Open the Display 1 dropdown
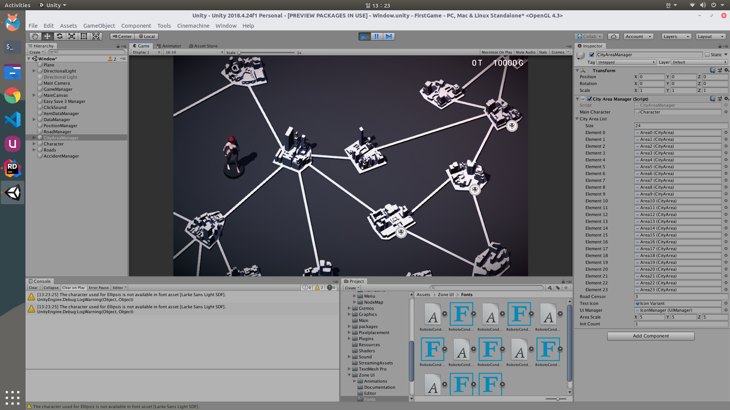Screen dimensions: 730x410 click(146, 52)
